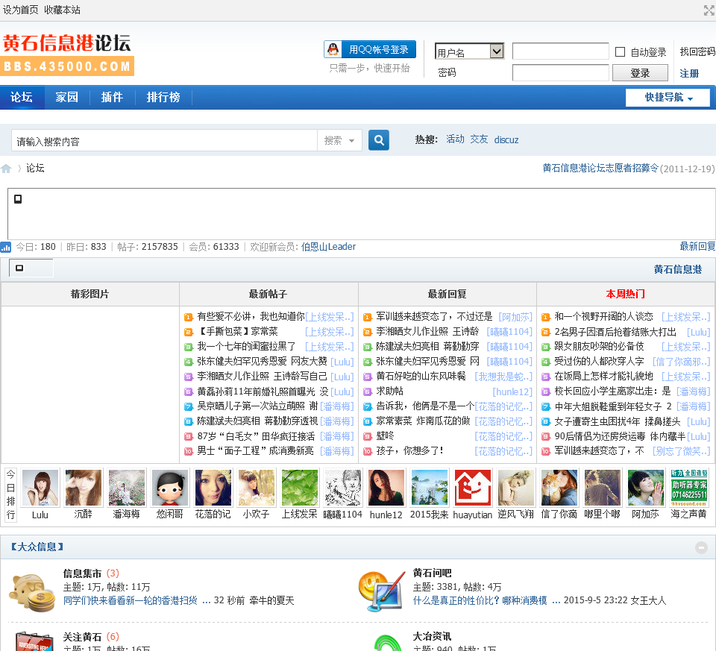Click hot search term 活动

(455, 139)
